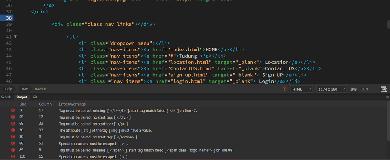The height and width of the screenshot is (160, 390).
Task: Click line number 47 in the gutter
Action: pyautogui.click(x=9, y=75)
